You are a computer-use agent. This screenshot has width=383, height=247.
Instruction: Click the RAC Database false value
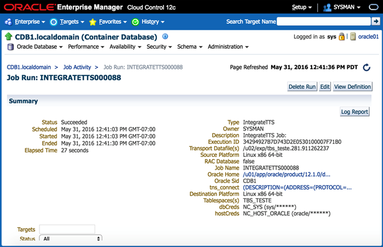(x=248, y=162)
